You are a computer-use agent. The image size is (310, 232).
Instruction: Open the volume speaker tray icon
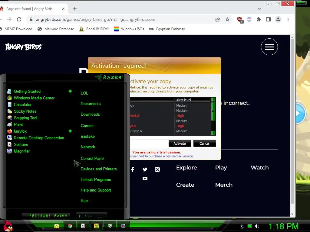pyautogui.click(x=257, y=227)
